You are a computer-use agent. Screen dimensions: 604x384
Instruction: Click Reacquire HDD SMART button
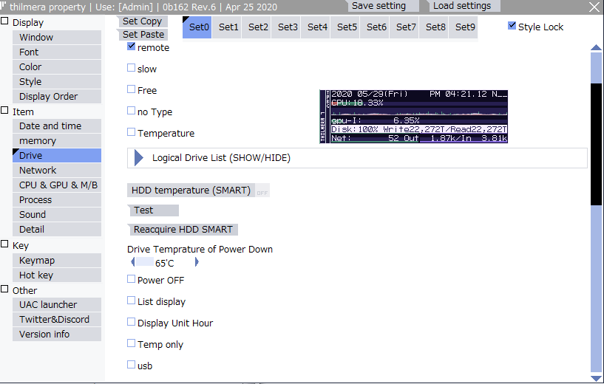coord(183,230)
